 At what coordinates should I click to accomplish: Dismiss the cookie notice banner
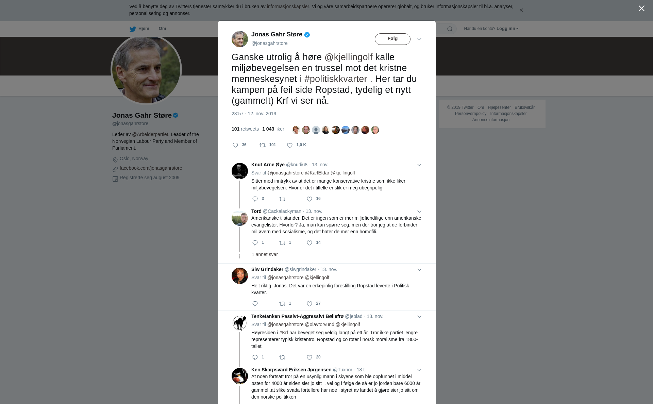click(x=521, y=10)
